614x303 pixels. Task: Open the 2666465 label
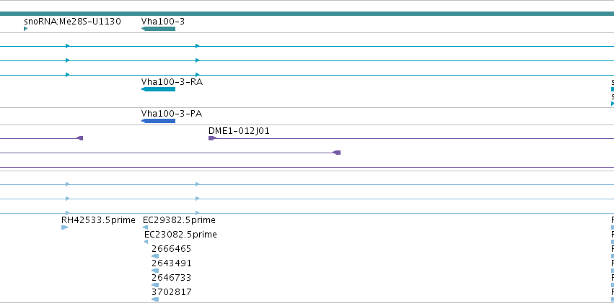tap(172, 249)
